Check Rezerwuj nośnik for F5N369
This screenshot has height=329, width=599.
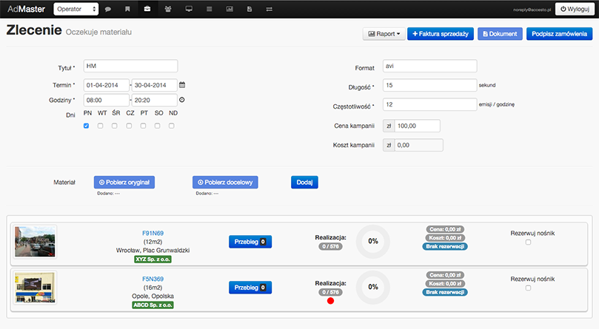[x=528, y=288]
